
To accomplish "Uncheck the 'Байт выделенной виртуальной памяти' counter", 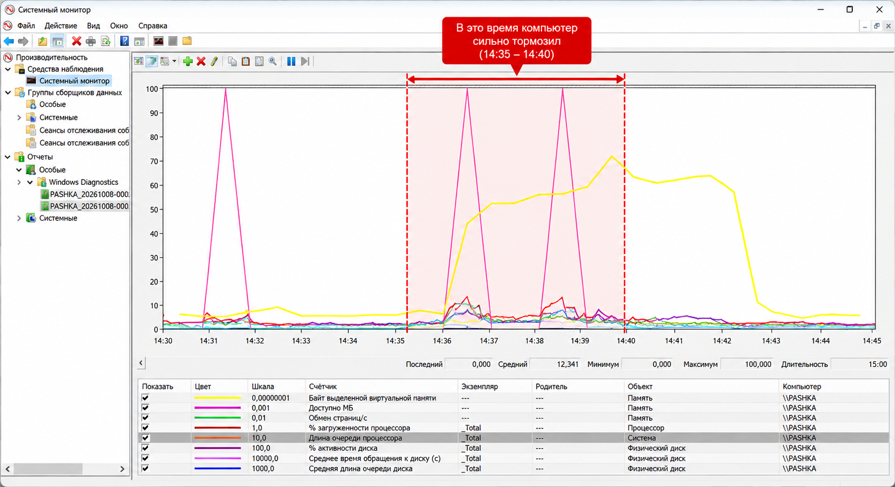I will (145, 398).
